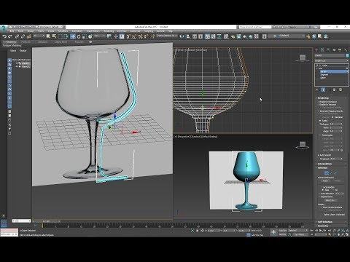The width and height of the screenshot is (350, 262).
Task: Open the Select by Name dialog icon
Action: pyautogui.click(x=54, y=36)
